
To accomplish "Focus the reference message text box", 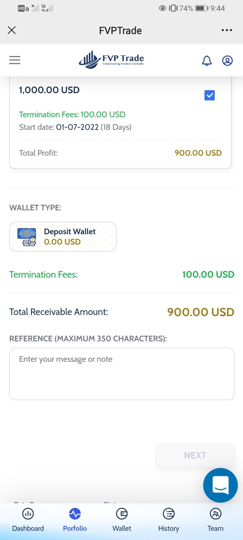I will point(122,374).
